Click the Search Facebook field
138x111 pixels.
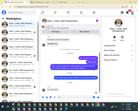click(x=22, y=12)
